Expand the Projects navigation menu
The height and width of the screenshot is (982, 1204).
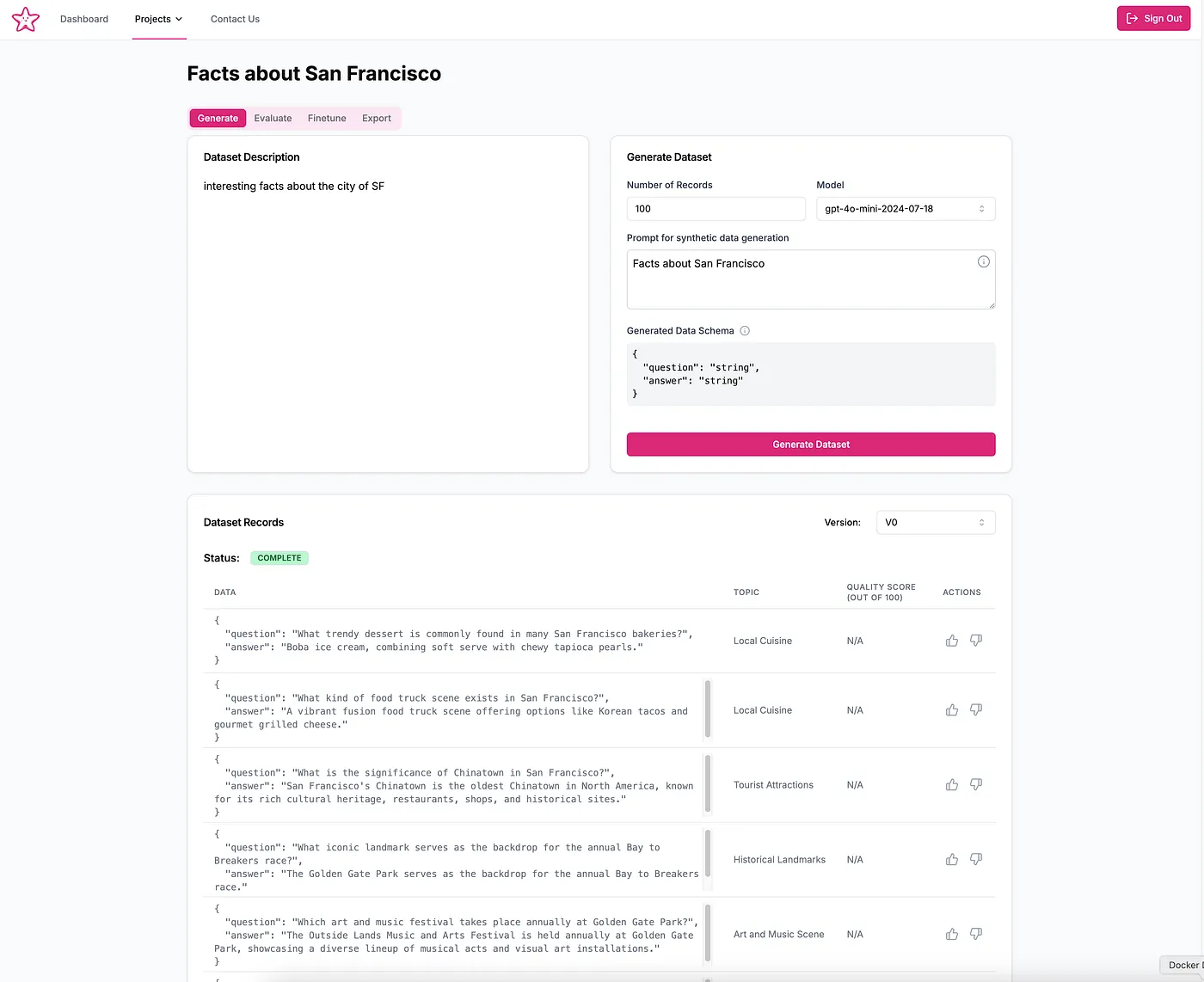158,18
